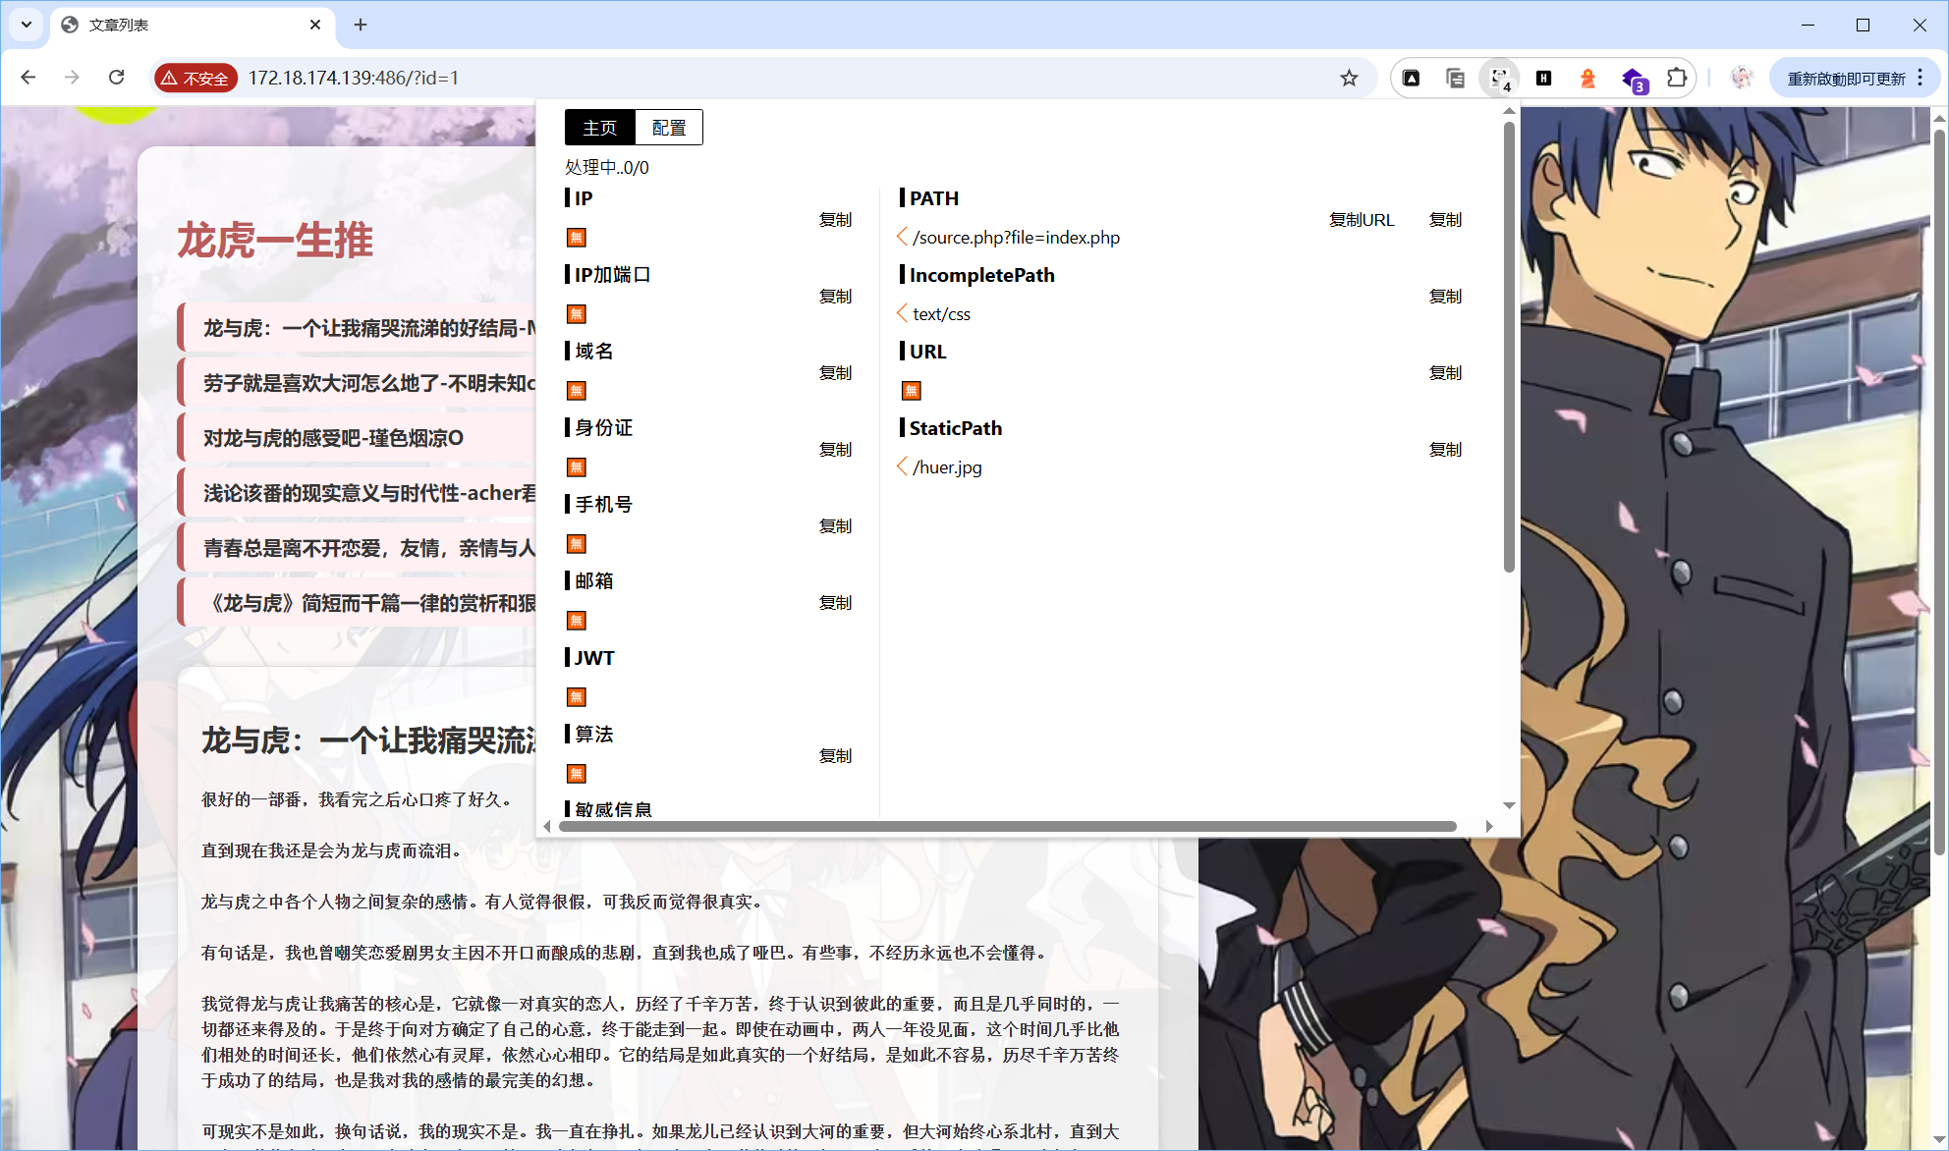The height and width of the screenshot is (1151, 1949).
Task: Click the 无 icon under IP加端口
Action: [577, 314]
